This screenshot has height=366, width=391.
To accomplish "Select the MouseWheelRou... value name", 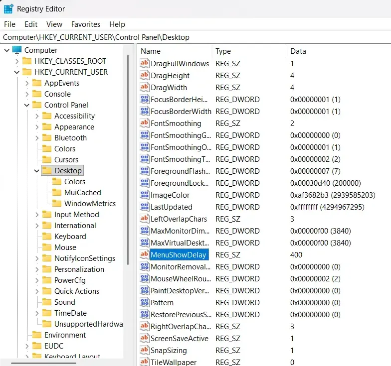I will pyautogui.click(x=181, y=279).
